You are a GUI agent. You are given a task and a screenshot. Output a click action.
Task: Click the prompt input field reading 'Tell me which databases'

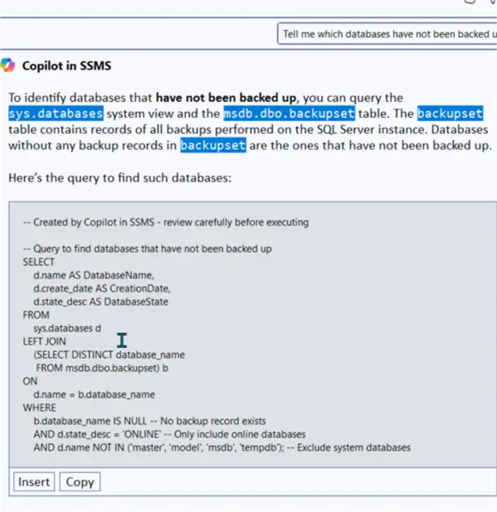387,34
